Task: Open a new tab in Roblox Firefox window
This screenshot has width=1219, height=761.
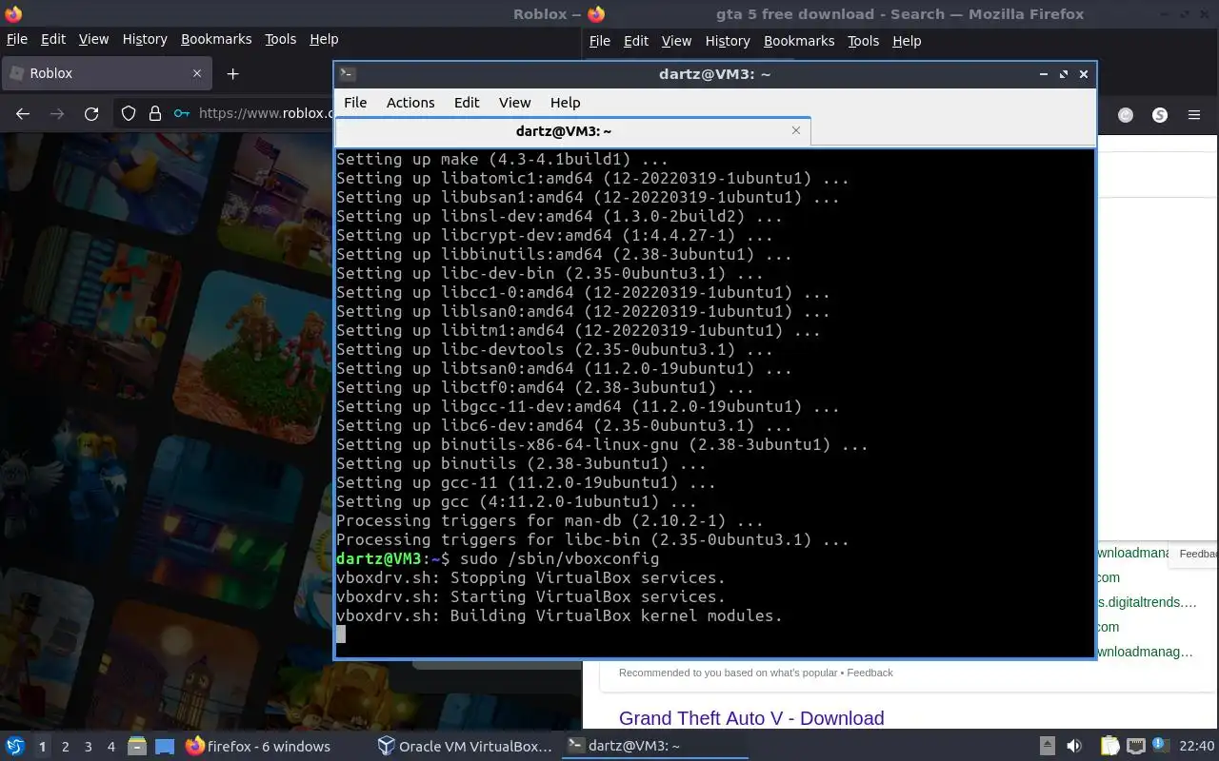Action: coord(232,73)
